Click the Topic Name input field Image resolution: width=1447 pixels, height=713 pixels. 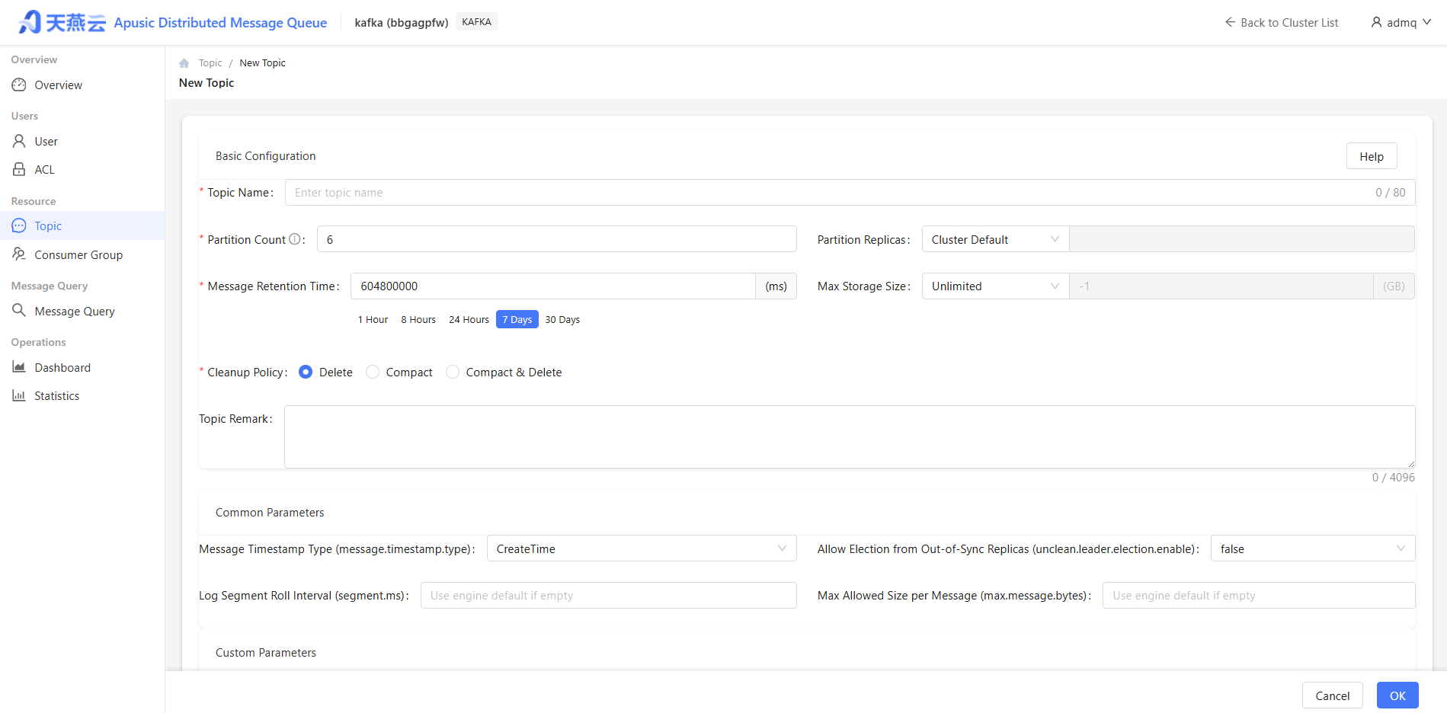pos(850,192)
